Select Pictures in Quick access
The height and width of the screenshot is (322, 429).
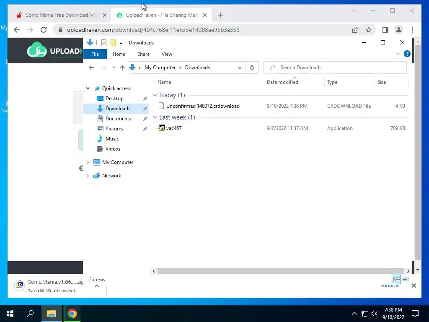[114, 129]
